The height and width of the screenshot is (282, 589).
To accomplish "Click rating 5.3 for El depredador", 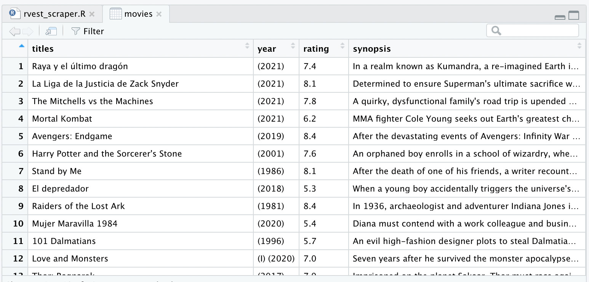I will (324, 189).
